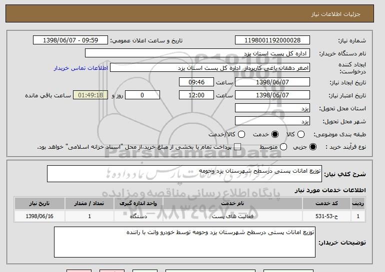This screenshot has height=272, width=385.
Task: Select the کالا/خدمت radio button
Action: (241, 134)
